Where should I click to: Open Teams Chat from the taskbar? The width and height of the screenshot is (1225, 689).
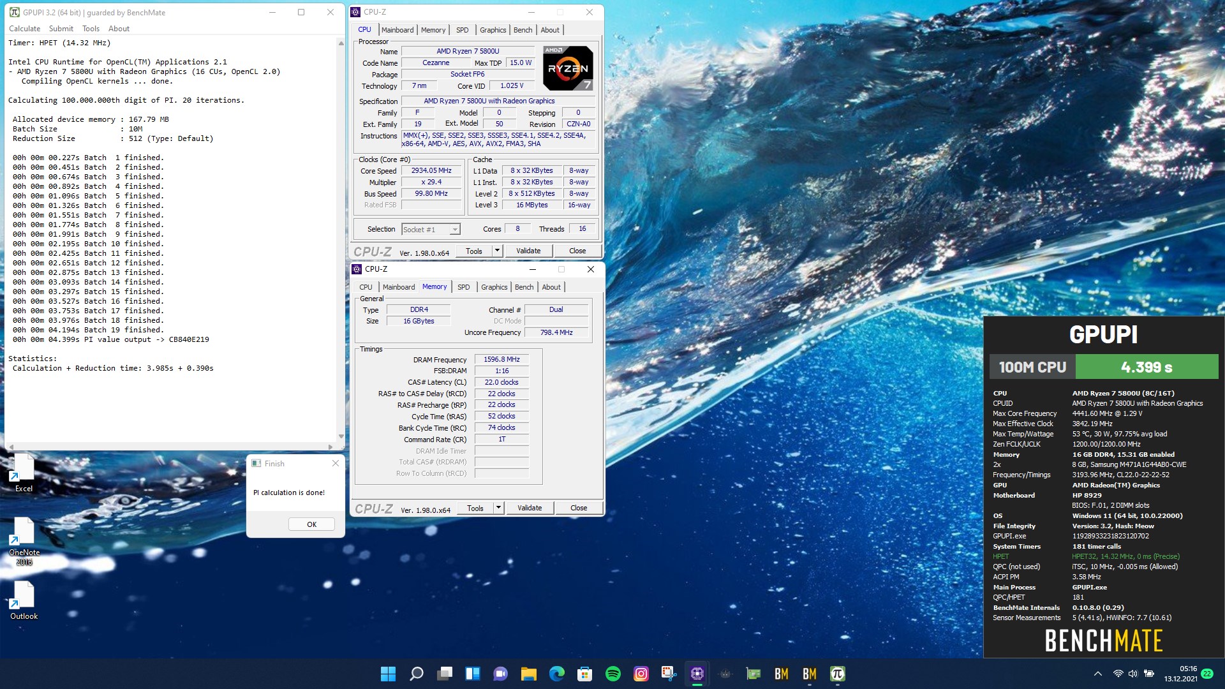500,674
